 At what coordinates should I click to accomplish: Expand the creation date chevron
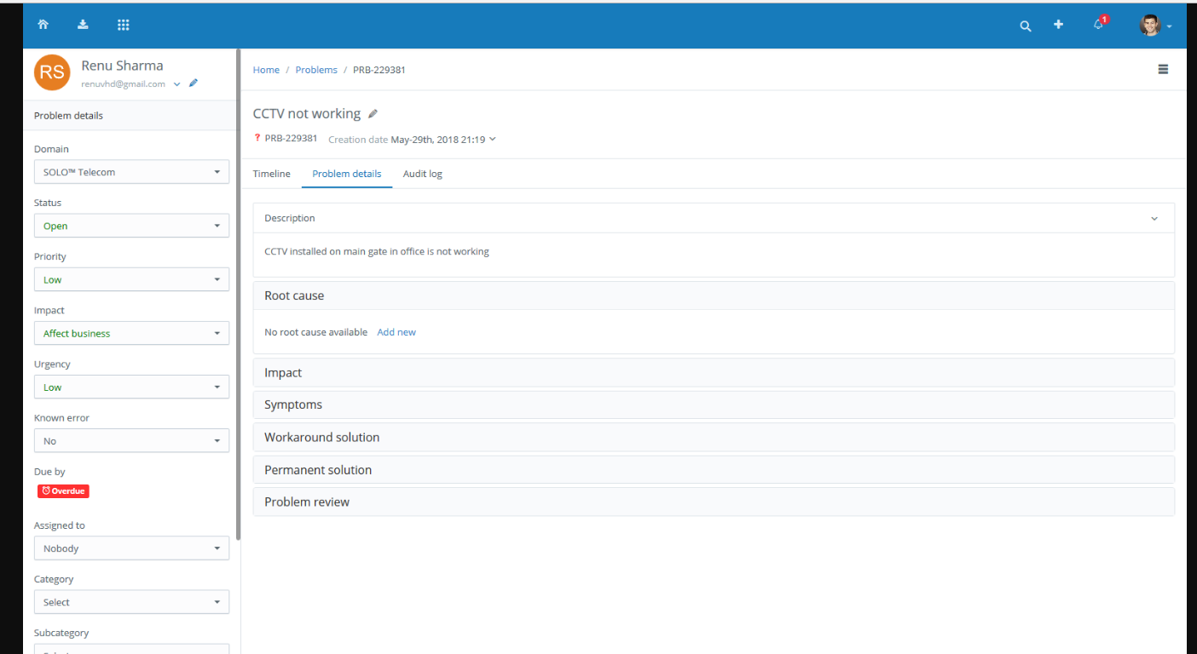pyautogui.click(x=492, y=139)
